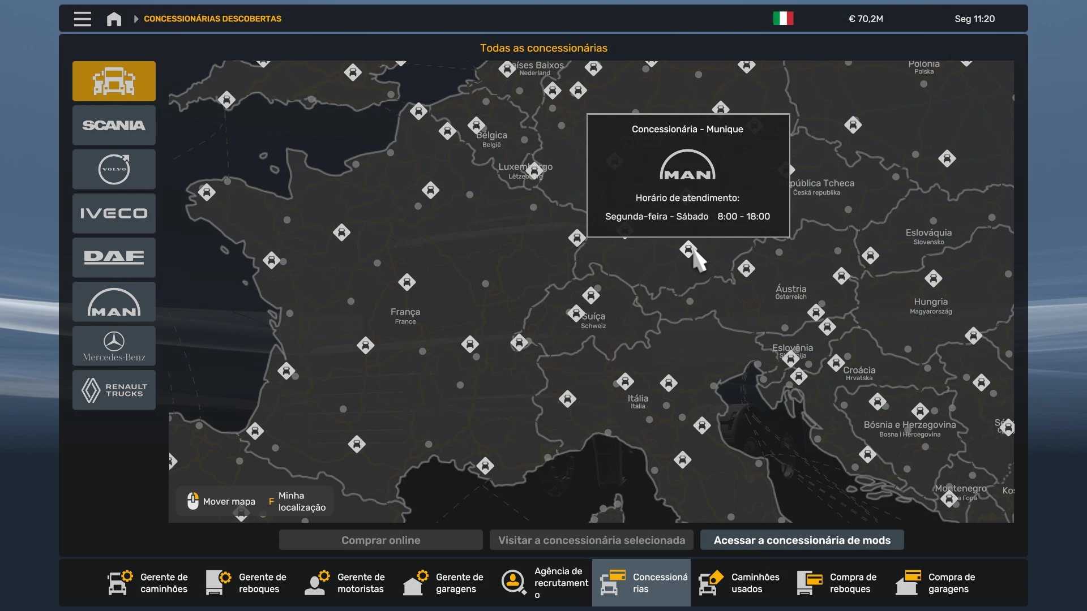Select the MAN brand filter in sidebar

click(x=114, y=302)
